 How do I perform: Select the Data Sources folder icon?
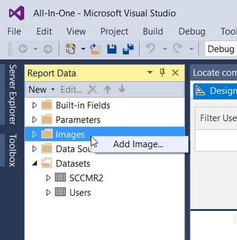click(47, 148)
